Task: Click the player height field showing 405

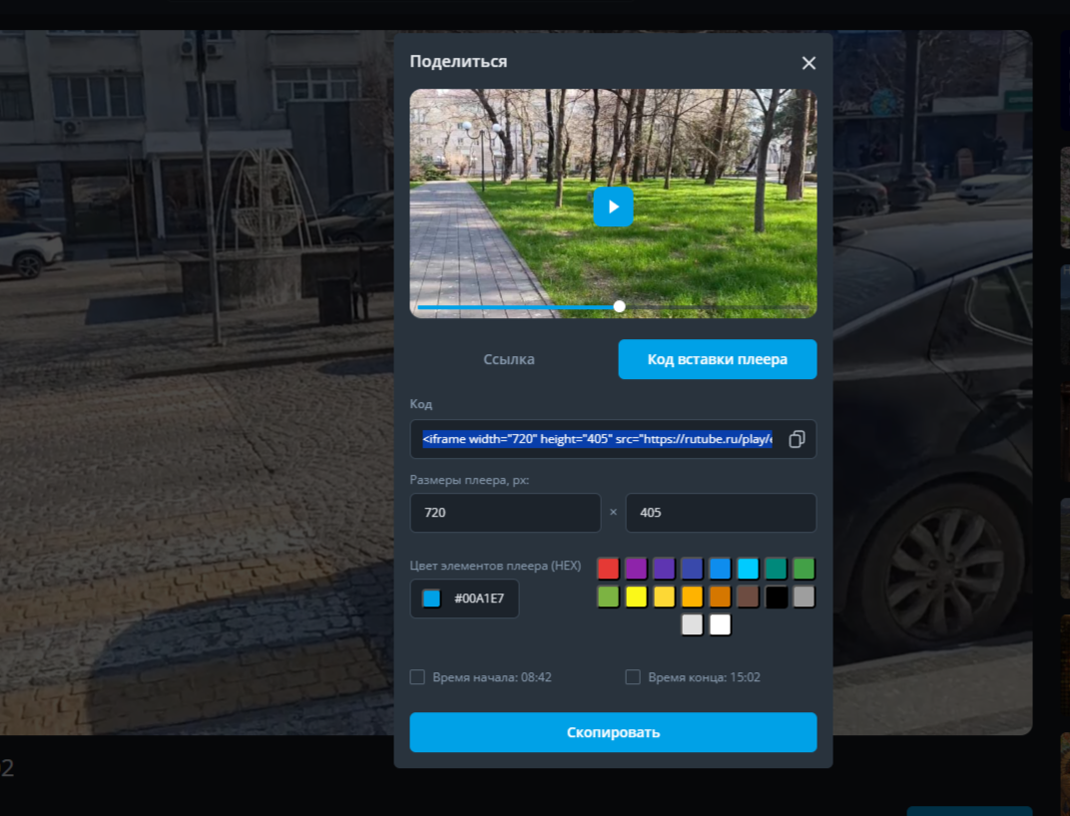Action: (721, 513)
